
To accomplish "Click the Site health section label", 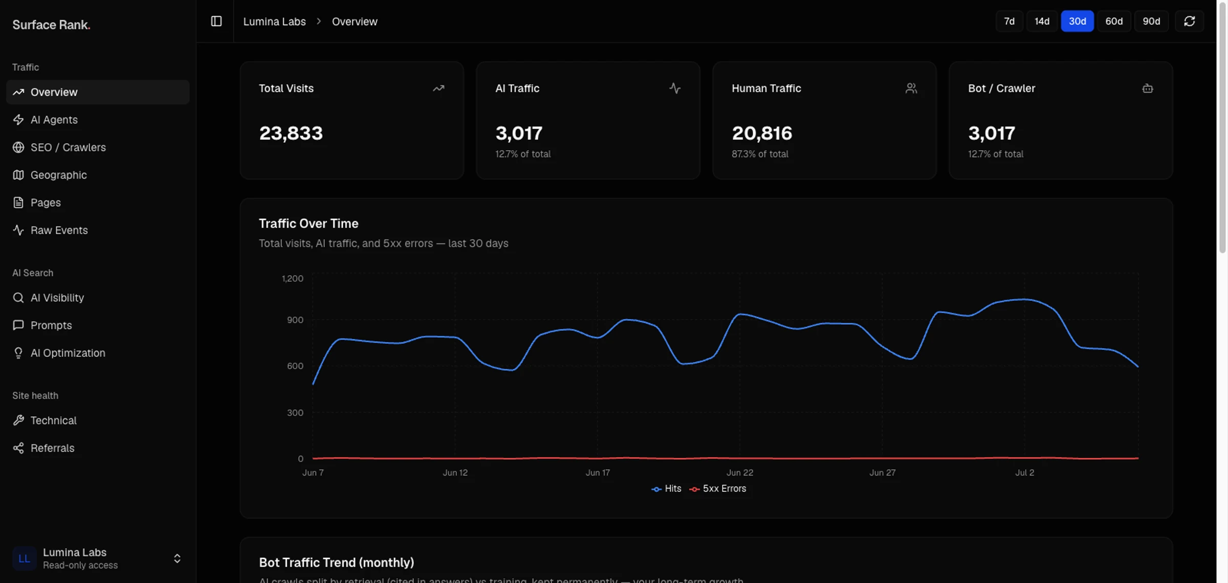I will [x=35, y=395].
